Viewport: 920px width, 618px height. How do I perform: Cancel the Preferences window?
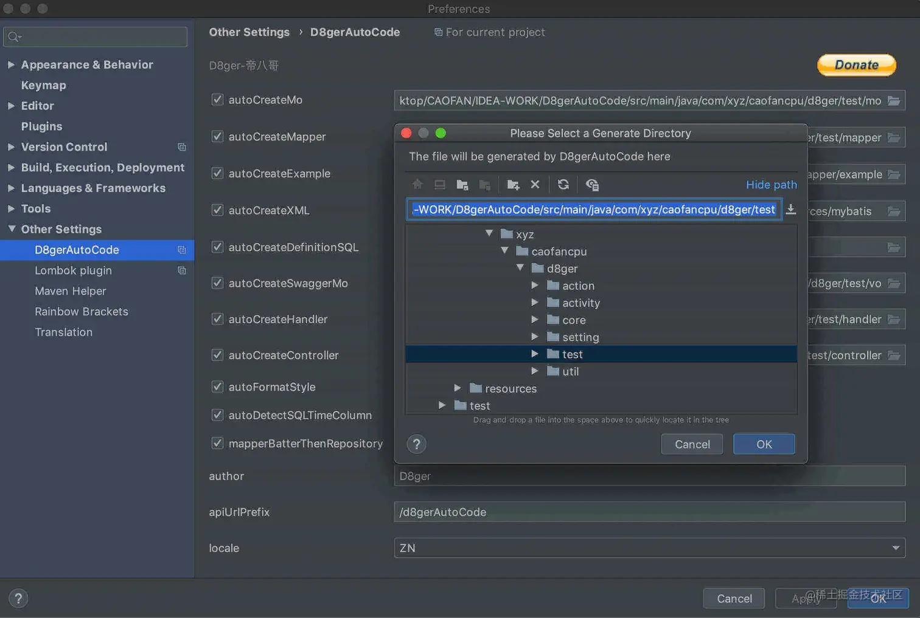[x=734, y=599]
